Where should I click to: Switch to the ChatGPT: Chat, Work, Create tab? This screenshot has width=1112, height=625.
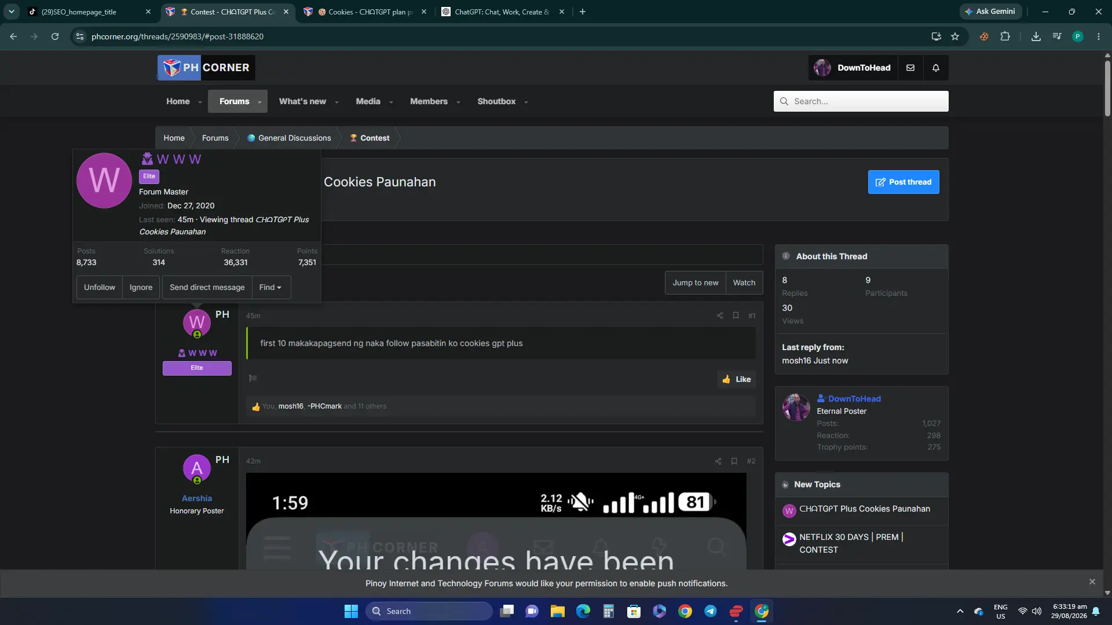pos(502,12)
